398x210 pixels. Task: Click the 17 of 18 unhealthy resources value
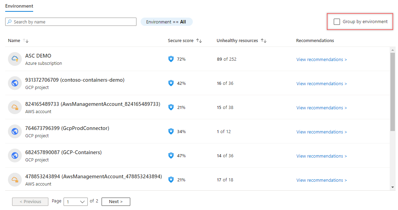[225, 180]
